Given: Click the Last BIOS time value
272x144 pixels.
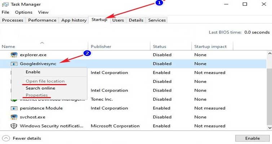Looking at the screenshot, I should (257, 32).
